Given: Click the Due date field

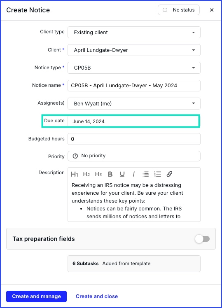Looking at the screenshot, I should (134, 121).
